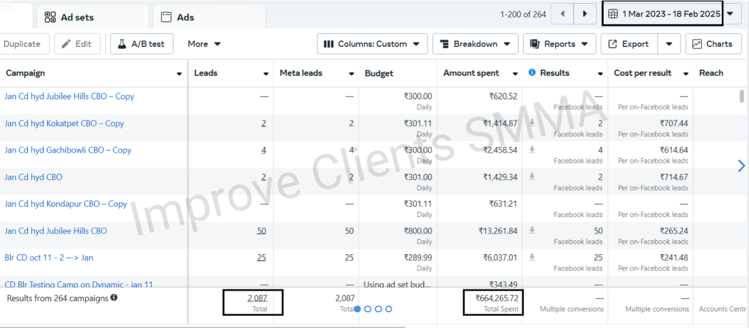Click the previous page arrow icon
Screen dimensions: 749x328
[x=561, y=13]
